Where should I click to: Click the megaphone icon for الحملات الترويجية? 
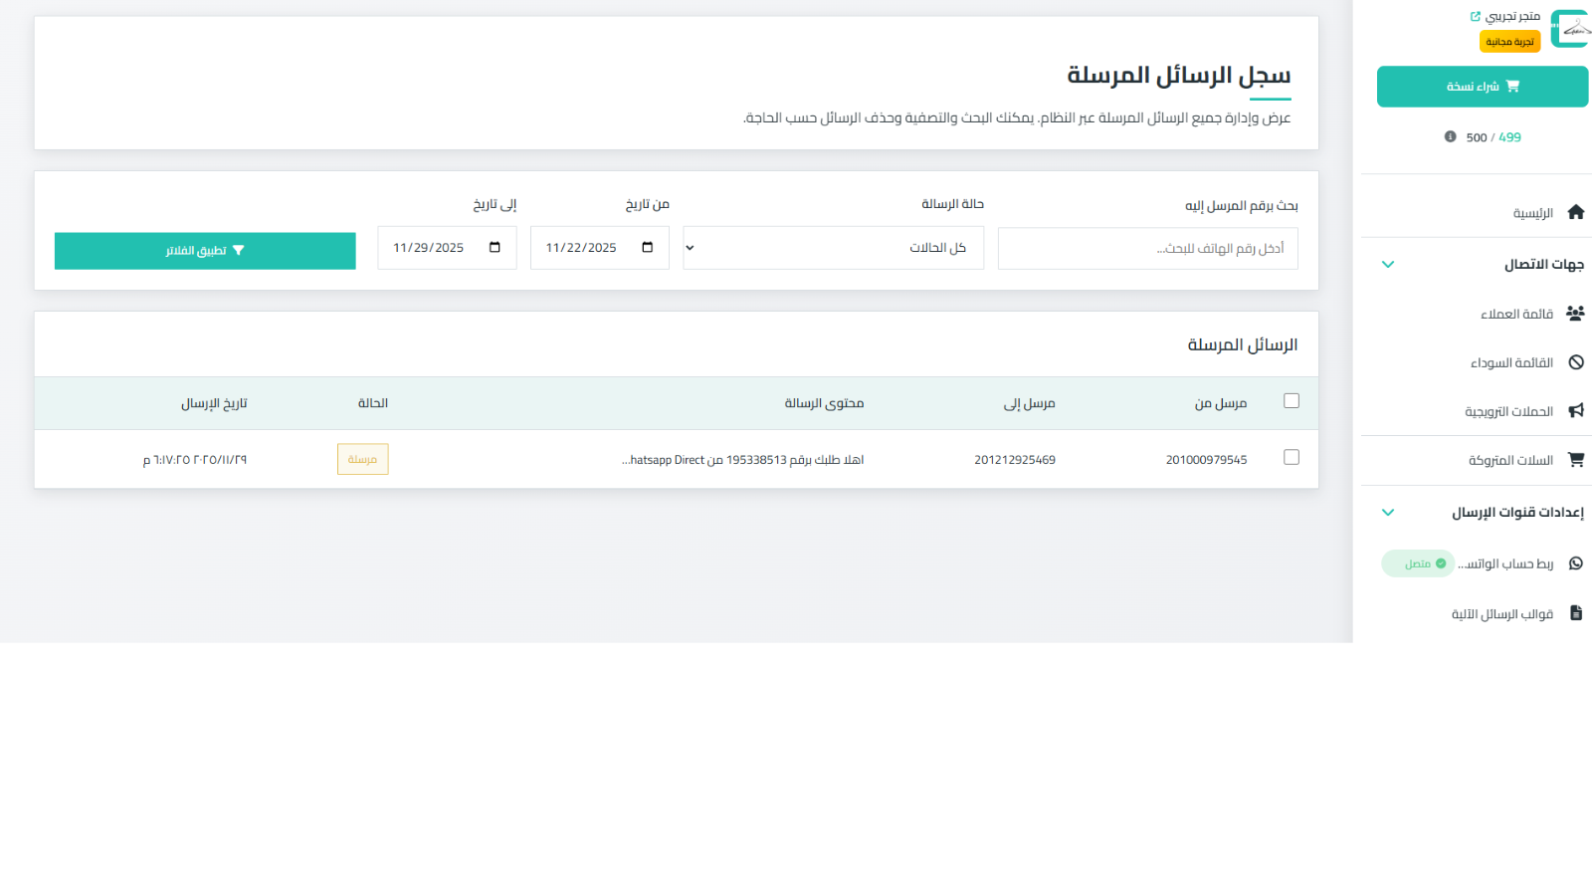(x=1575, y=410)
